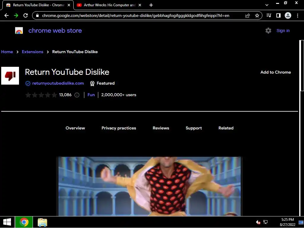Open File Explorer from the taskbar
The width and height of the screenshot is (304, 228).
tap(42, 222)
